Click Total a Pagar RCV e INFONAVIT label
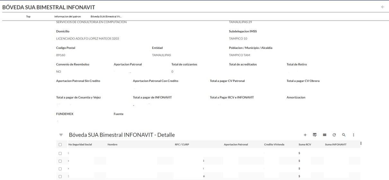Image resolution: width=389 pixels, height=180 pixels. [232, 97]
